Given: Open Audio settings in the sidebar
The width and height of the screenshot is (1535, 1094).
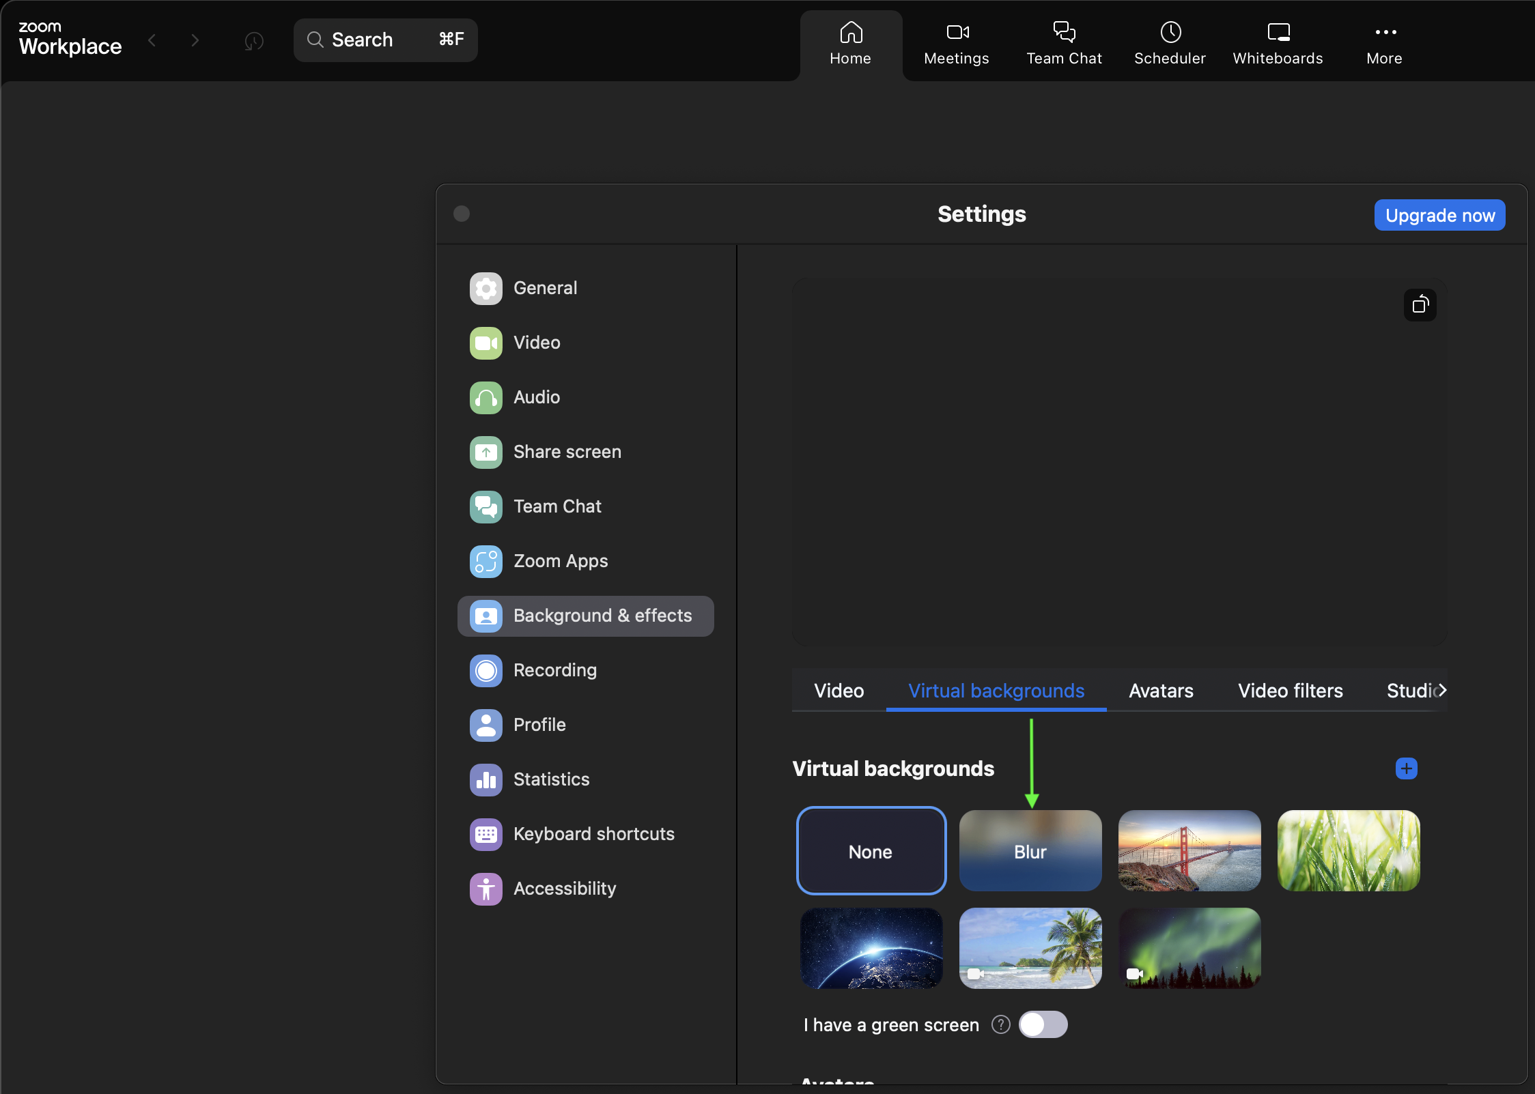Looking at the screenshot, I should 536,397.
